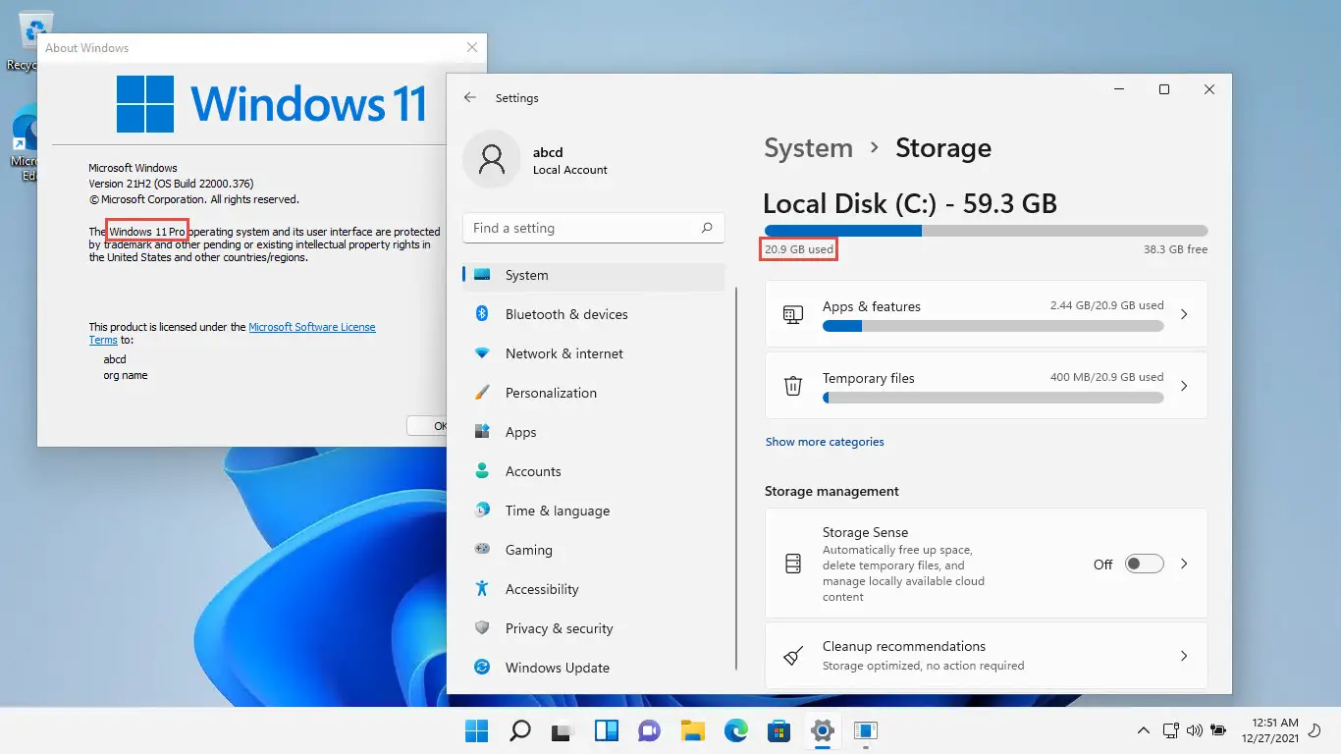Open the Bluetooth & devices icon in sidebar
Viewport: 1341px width, 754px height.
coord(482,314)
